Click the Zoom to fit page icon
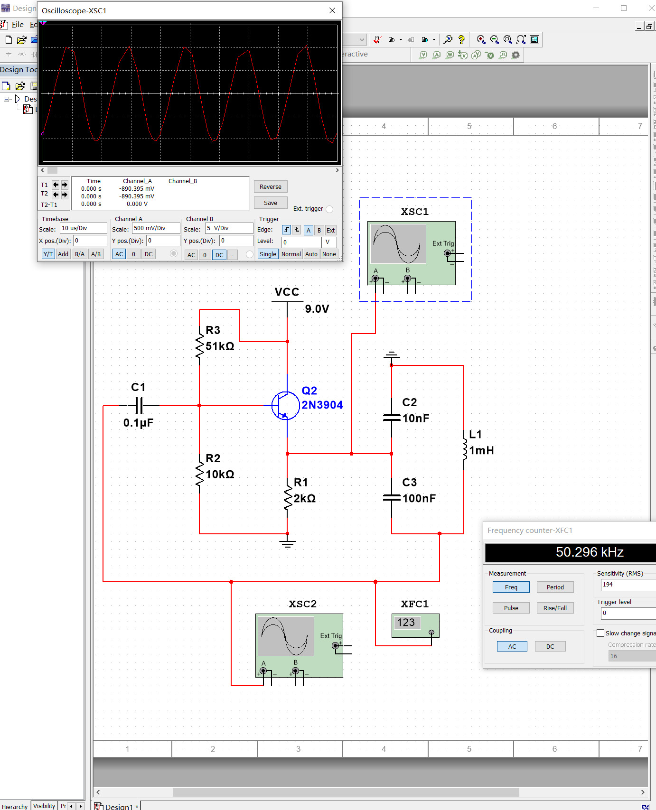 coord(521,40)
